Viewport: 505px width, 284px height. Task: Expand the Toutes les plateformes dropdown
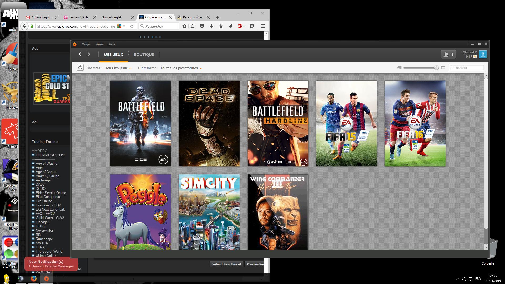pyautogui.click(x=181, y=68)
